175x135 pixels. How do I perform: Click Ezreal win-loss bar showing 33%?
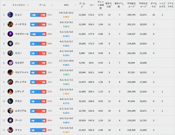click(38, 111)
